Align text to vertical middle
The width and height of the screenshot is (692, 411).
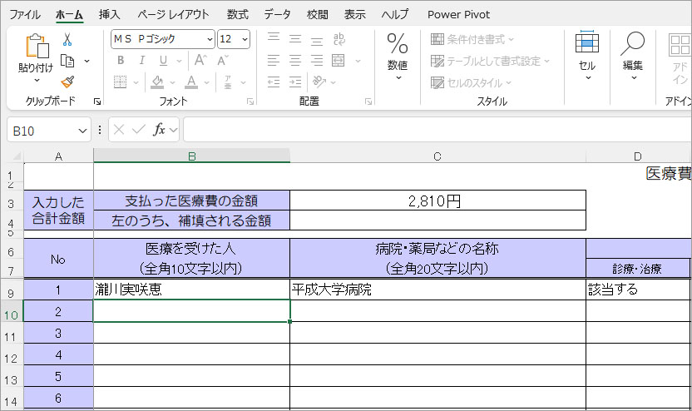(295, 39)
